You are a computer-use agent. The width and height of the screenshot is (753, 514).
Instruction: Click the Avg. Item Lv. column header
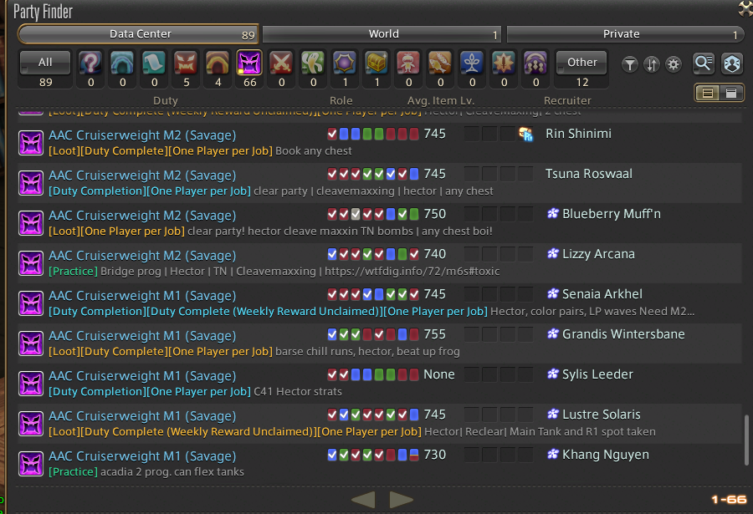pyautogui.click(x=440, y=100)
